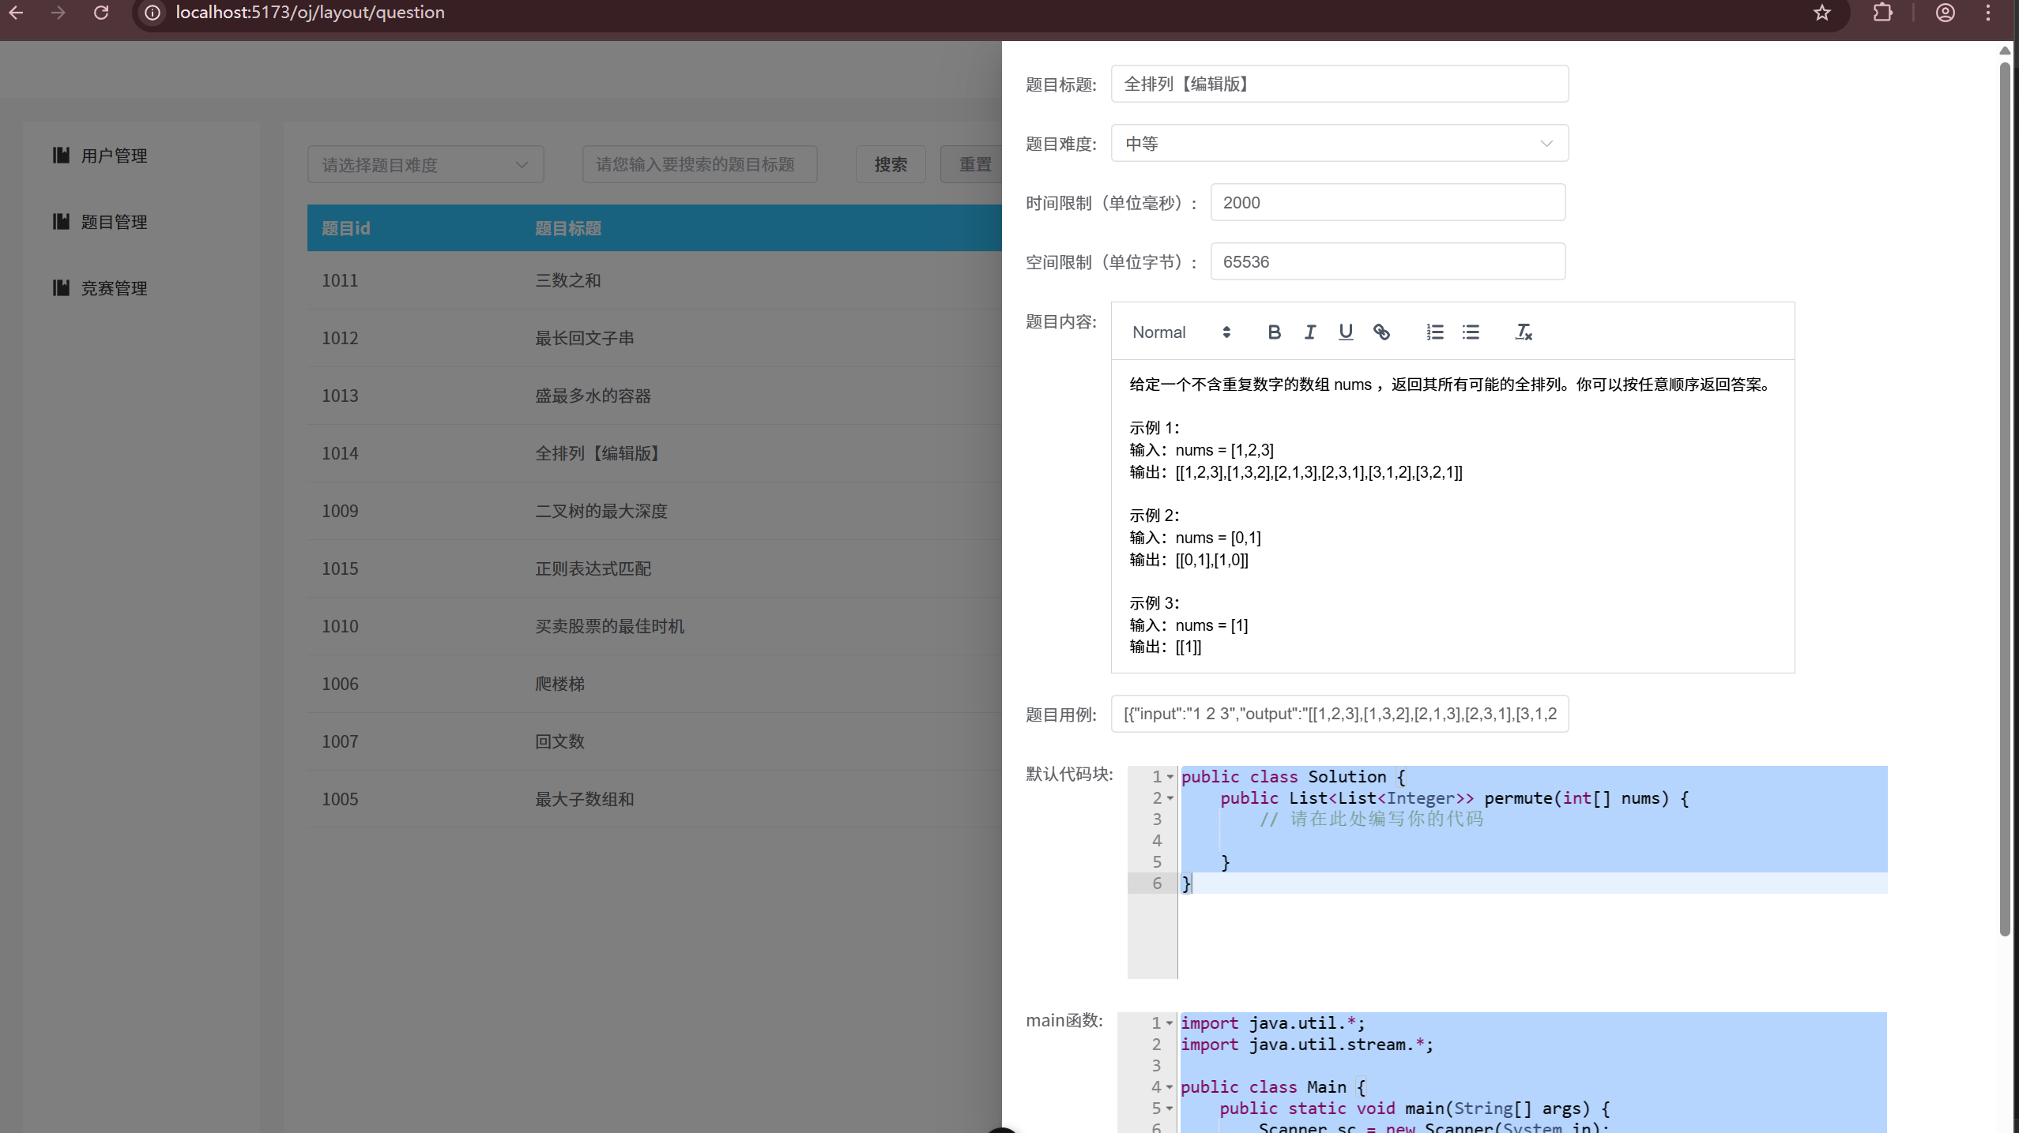Toggle italic formatting in the content editor
Viewport: 2019px width, 1133px height.
(1309, 332)
